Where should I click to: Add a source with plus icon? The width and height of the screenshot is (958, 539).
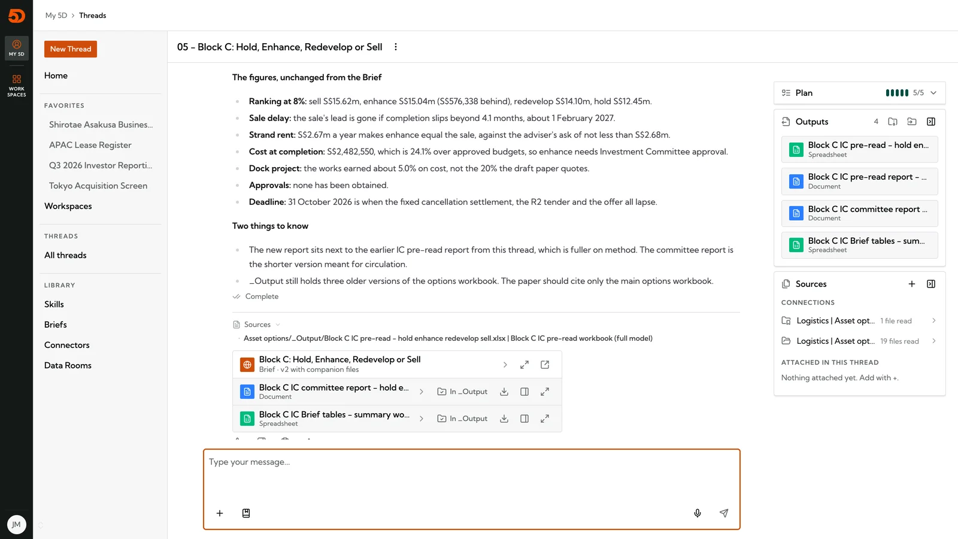[x=912, y=284]
